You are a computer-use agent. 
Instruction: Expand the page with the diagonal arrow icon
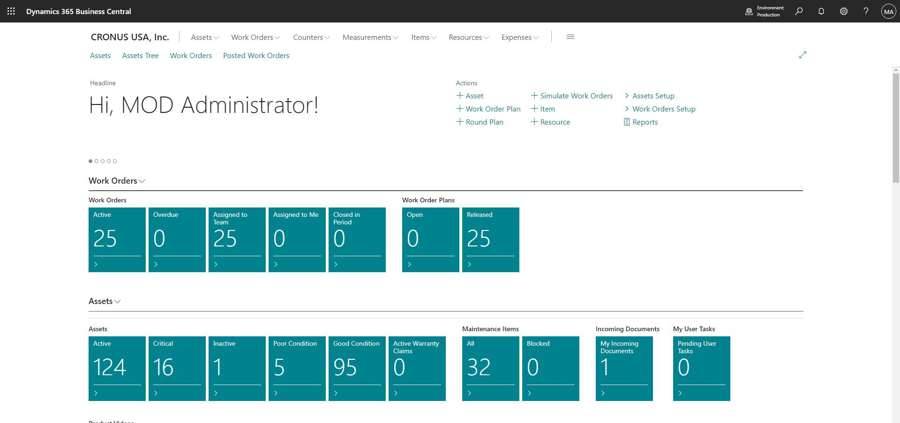pyautogui.click(x=802, y=55)
